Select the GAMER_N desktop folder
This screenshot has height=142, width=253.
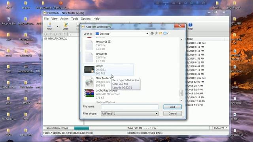point(8,85)
